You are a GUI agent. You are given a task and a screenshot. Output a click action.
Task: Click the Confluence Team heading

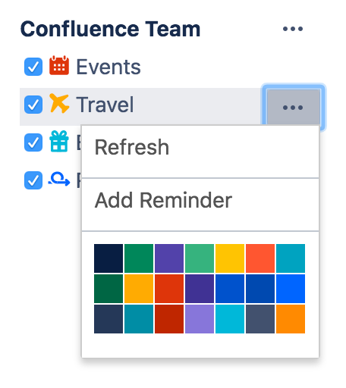point(110,29)
